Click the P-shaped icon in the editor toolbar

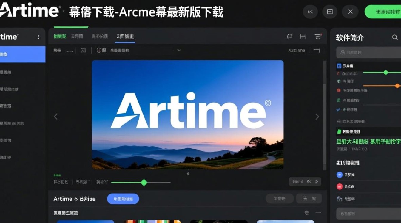coord(289,36)
